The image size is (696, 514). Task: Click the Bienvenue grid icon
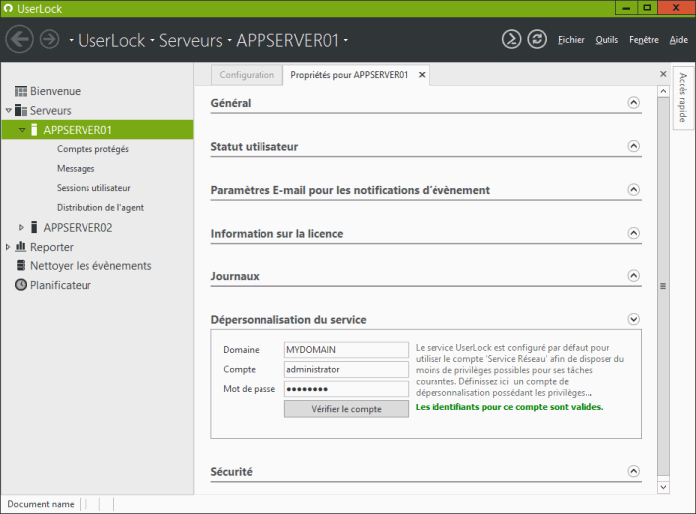coord(21,91)
